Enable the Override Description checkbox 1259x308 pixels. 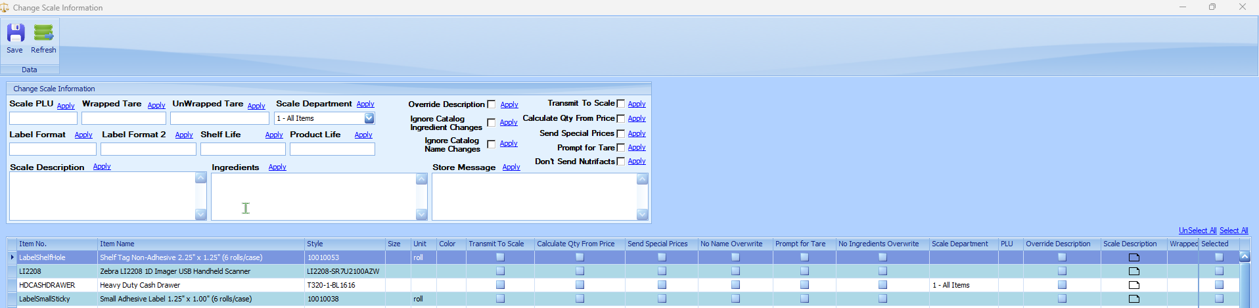click(491, 104)
